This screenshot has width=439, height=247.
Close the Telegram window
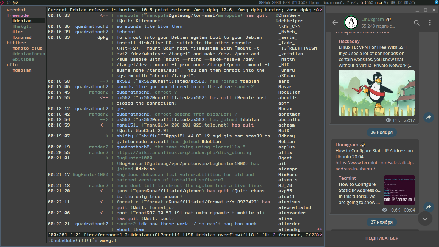pyautogui.click(x=434, y=10)
